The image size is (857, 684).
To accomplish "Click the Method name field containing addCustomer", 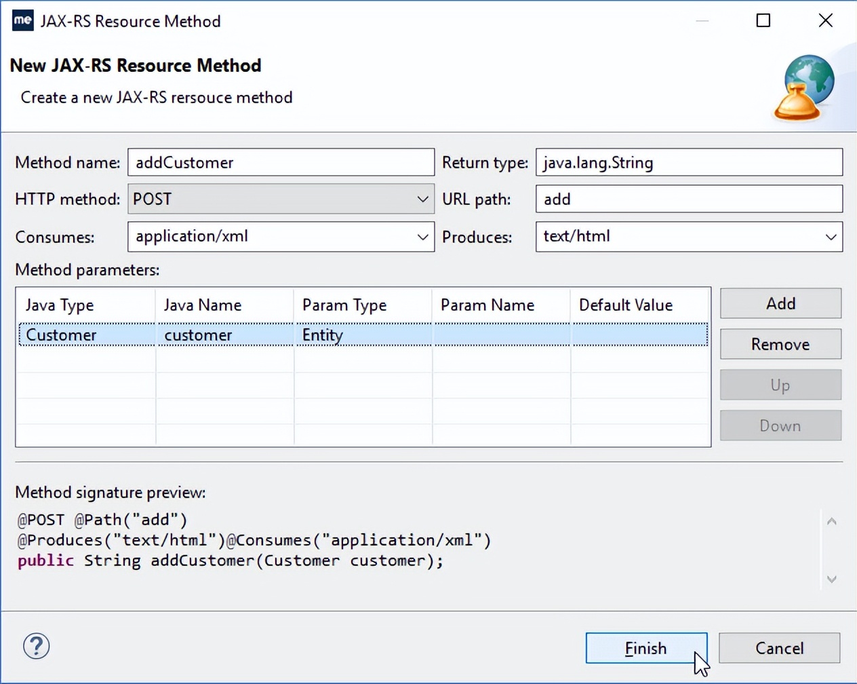I will coord(281,162).
